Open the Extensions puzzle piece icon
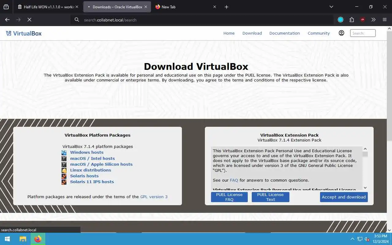392x245 pixels. (x=352, y=20)
